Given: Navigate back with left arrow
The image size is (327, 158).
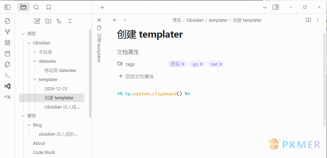Looking at the screenshot, I should point(115,20).
